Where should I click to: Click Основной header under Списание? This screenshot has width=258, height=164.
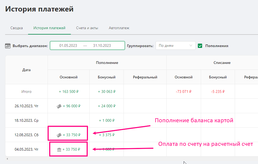click(184, 77)
